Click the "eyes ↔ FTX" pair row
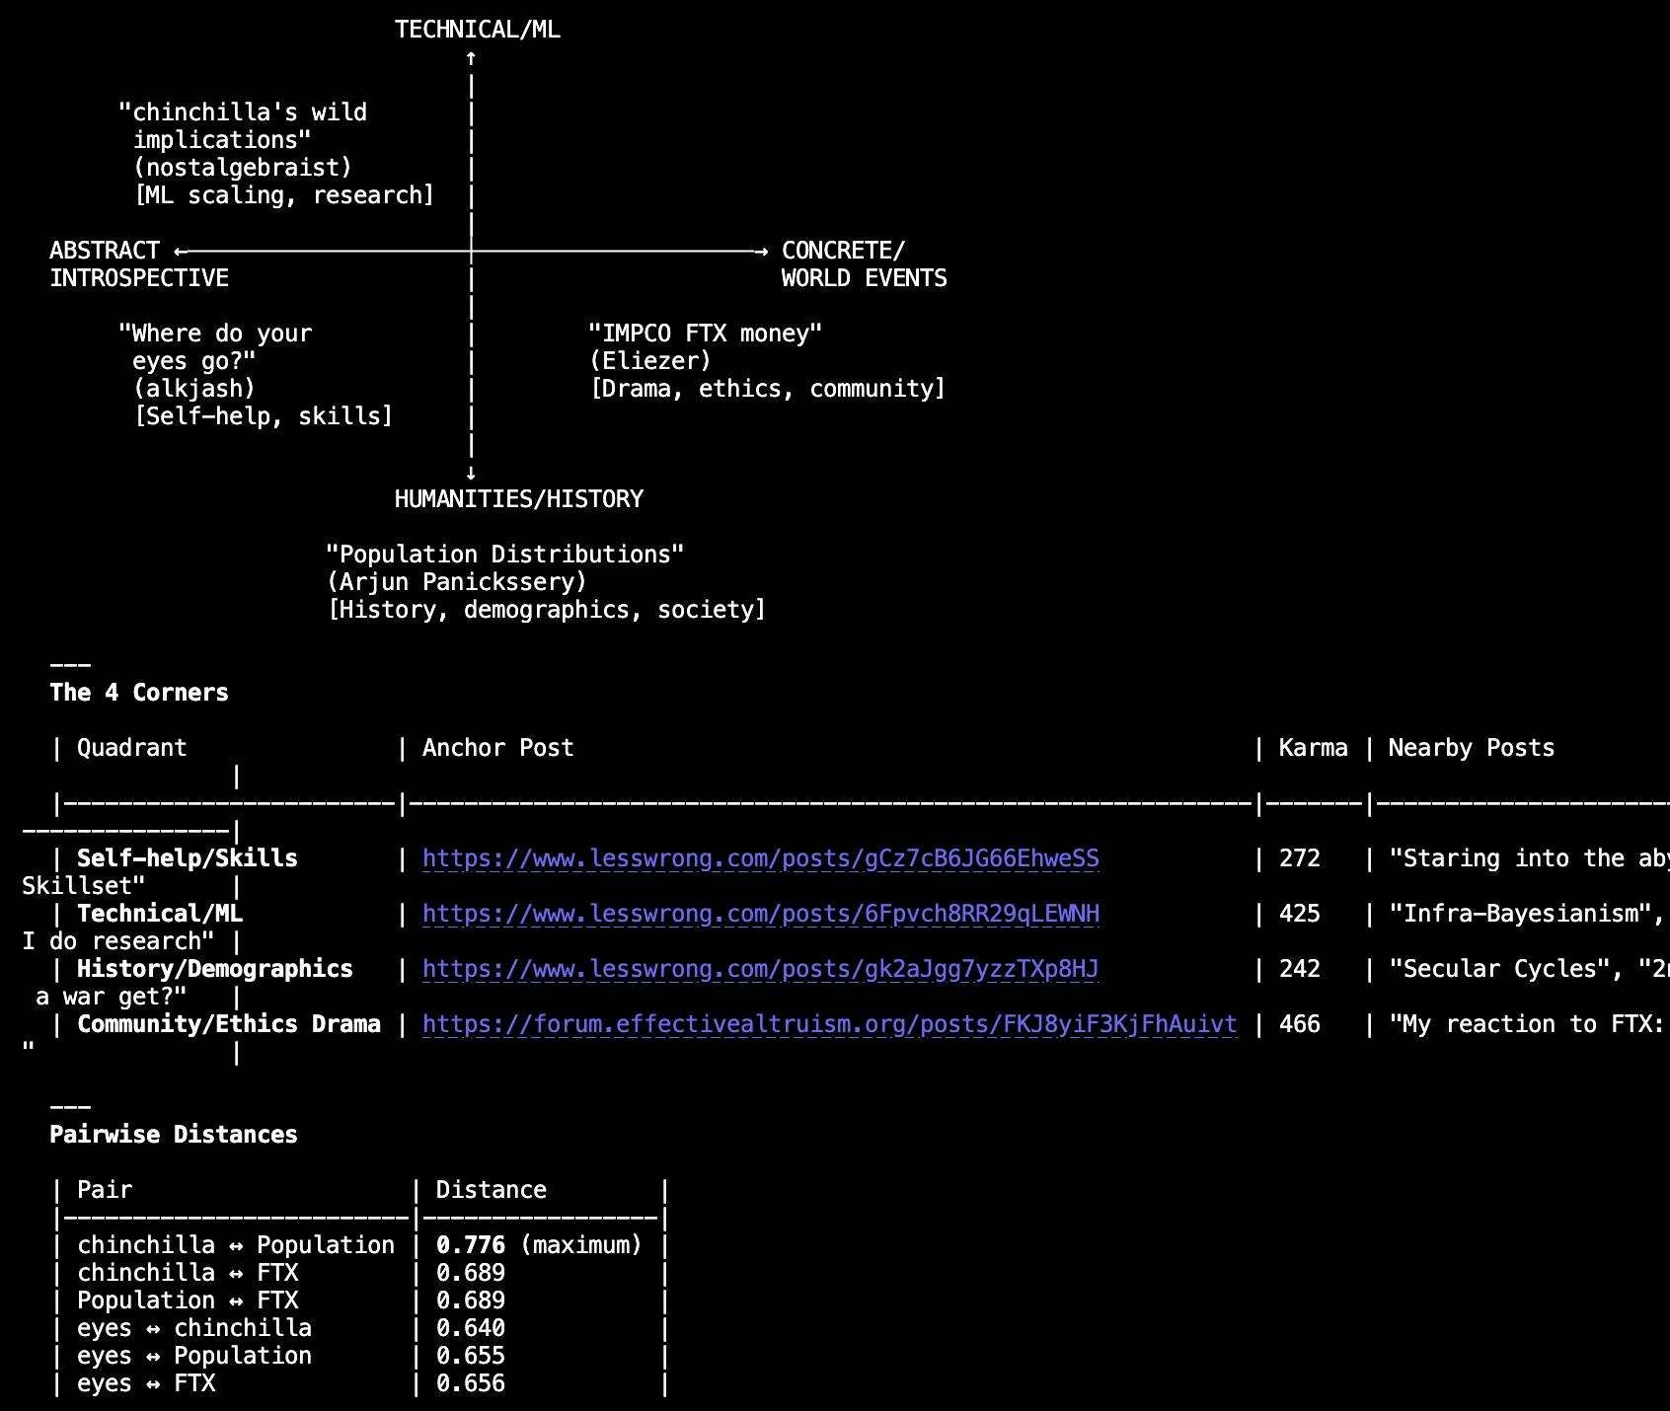This screenshot has height=1411, width=1670. [146, 1383]
